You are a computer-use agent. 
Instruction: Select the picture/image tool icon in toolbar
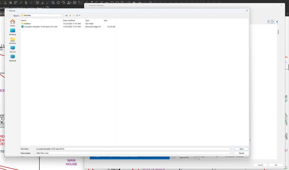[75, 3]
